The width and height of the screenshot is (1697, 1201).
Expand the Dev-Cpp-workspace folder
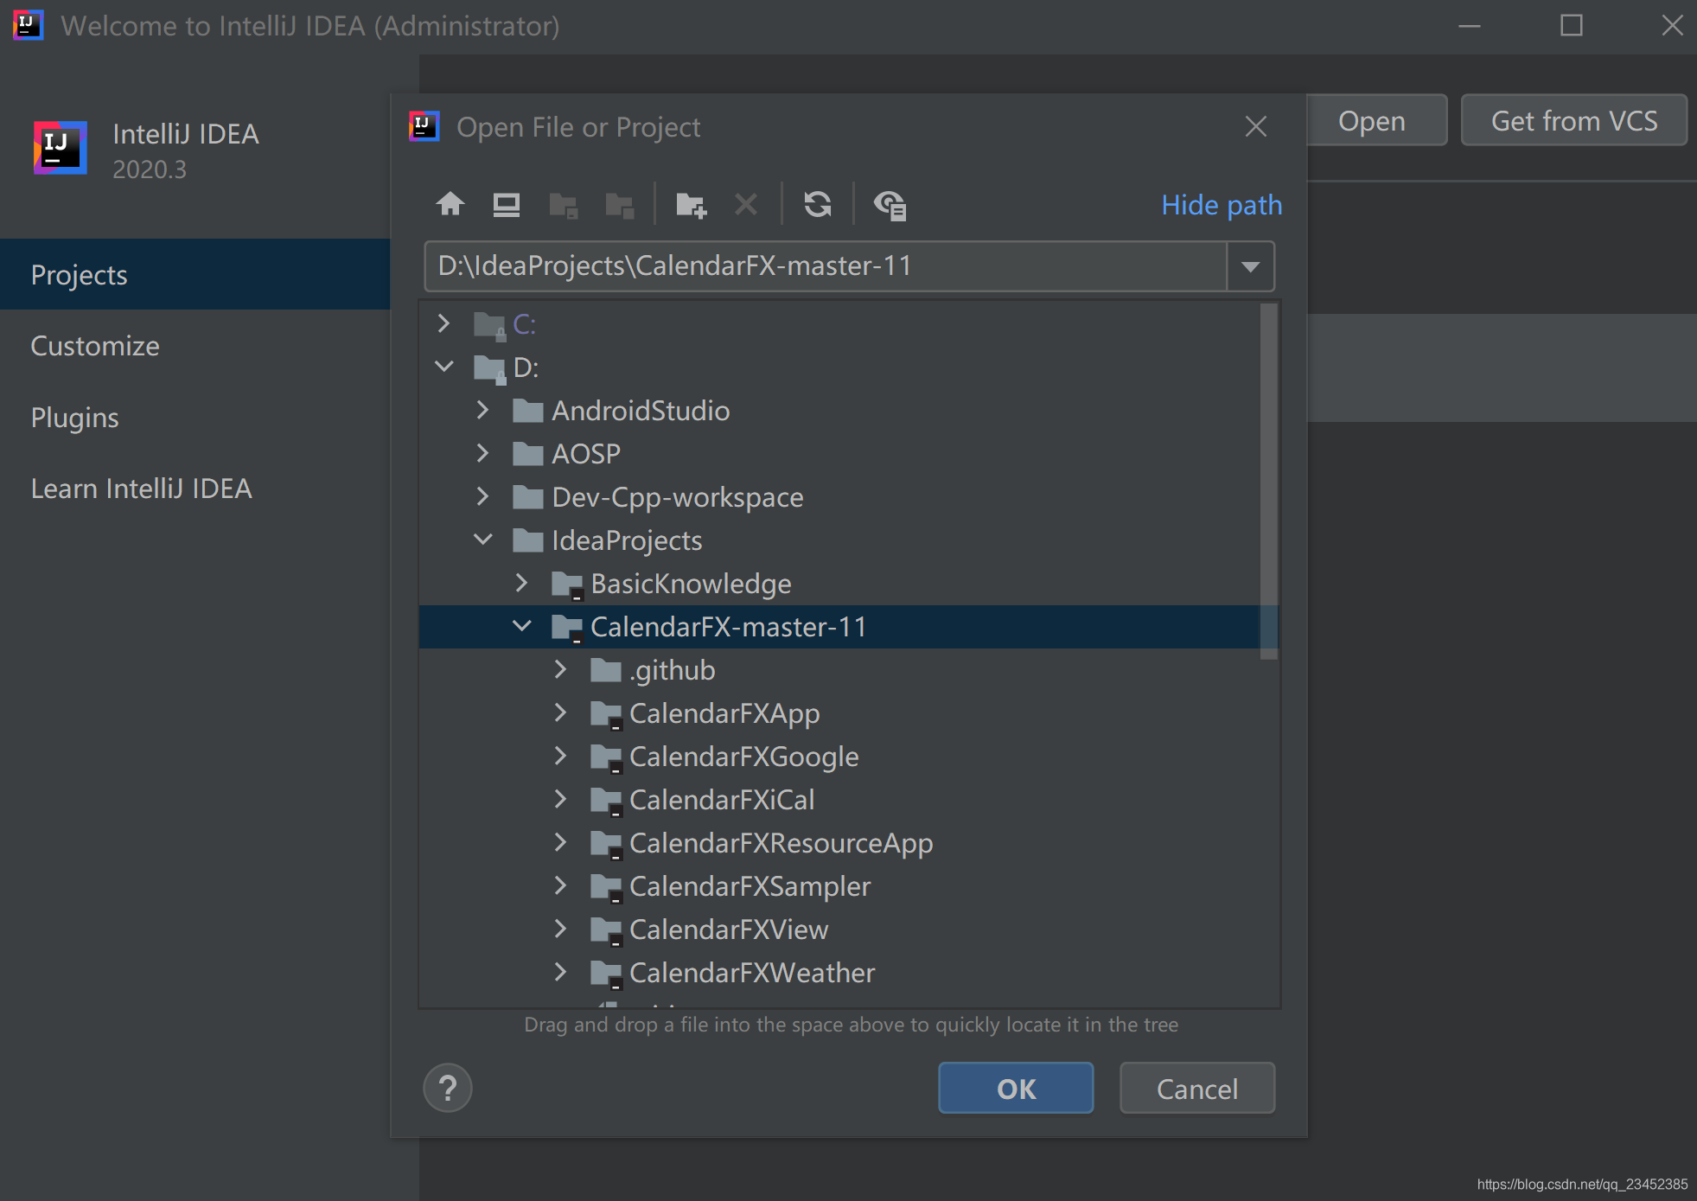[482, 496]
